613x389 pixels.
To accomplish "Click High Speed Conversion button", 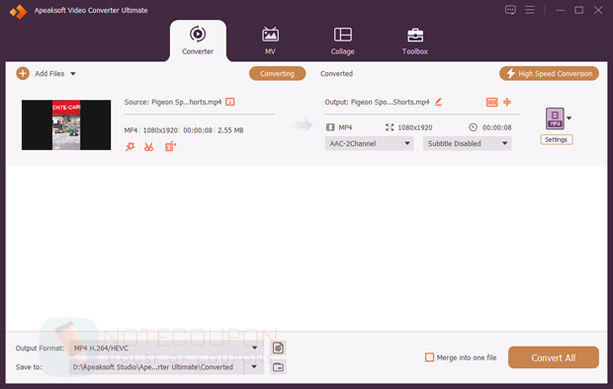I will [x=549, y=73].
